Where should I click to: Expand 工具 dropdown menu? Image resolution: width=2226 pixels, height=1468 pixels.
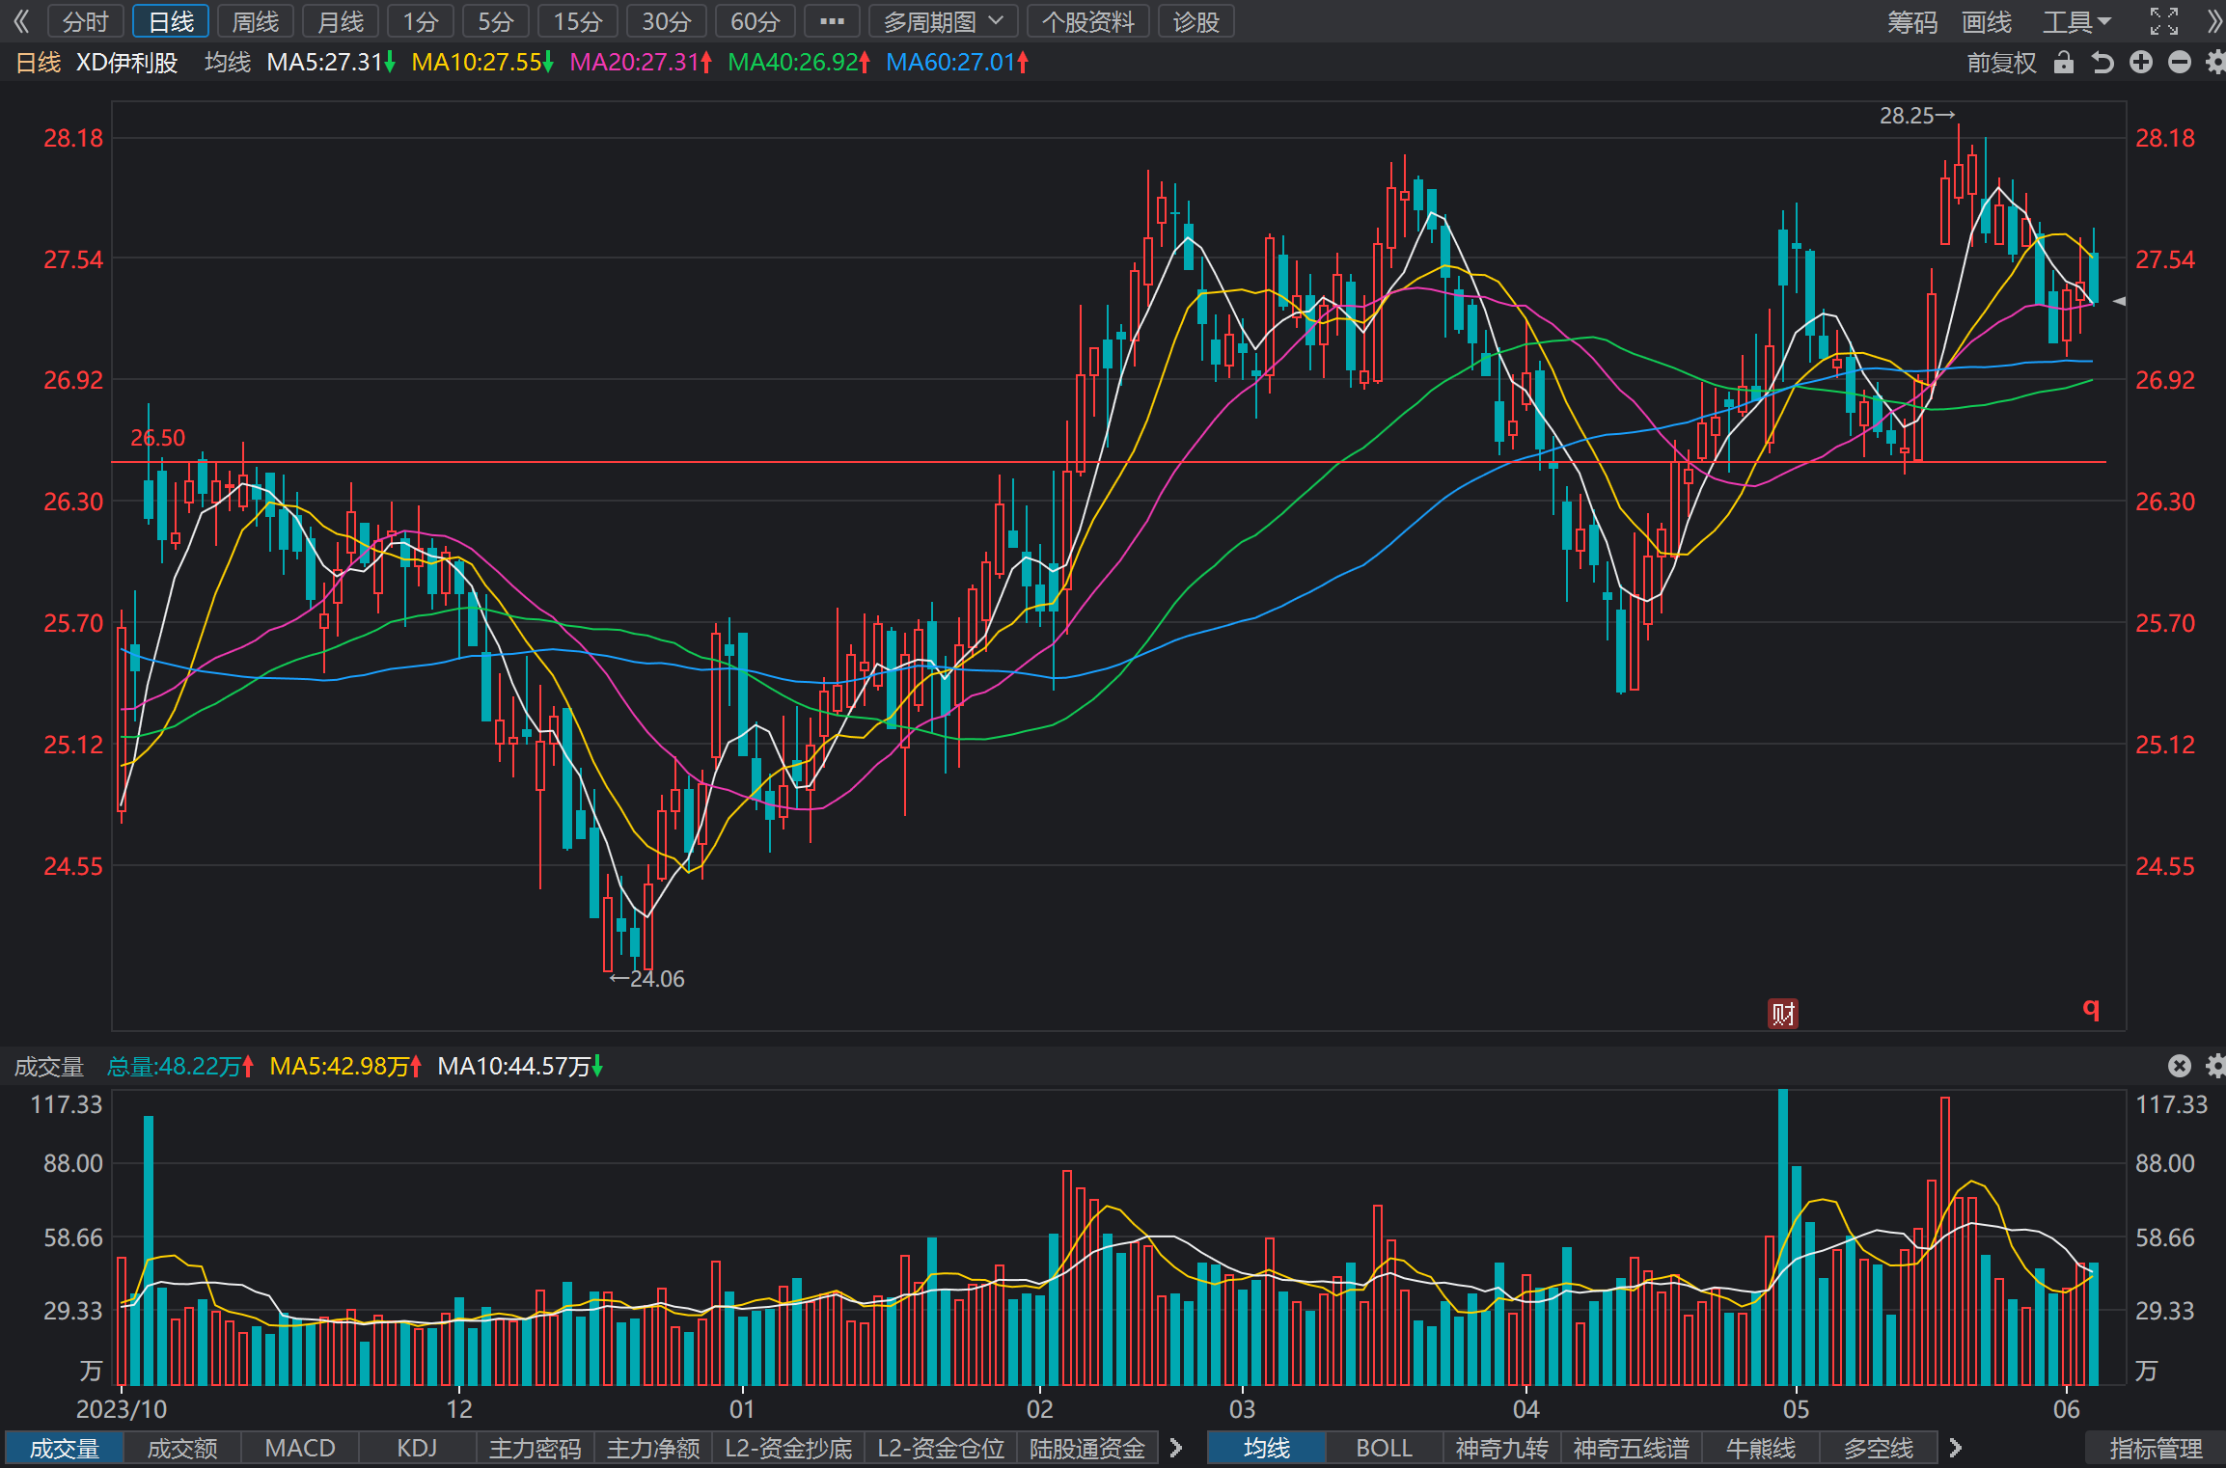click(x=2076, y=21)
